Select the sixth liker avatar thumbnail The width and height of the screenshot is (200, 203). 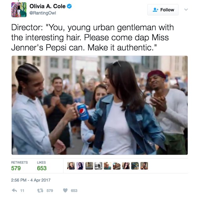pyautogui.click(x=117, y=166)
